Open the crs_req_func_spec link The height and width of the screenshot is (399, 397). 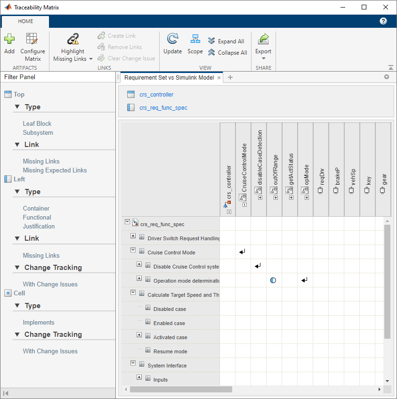(163, 108)
